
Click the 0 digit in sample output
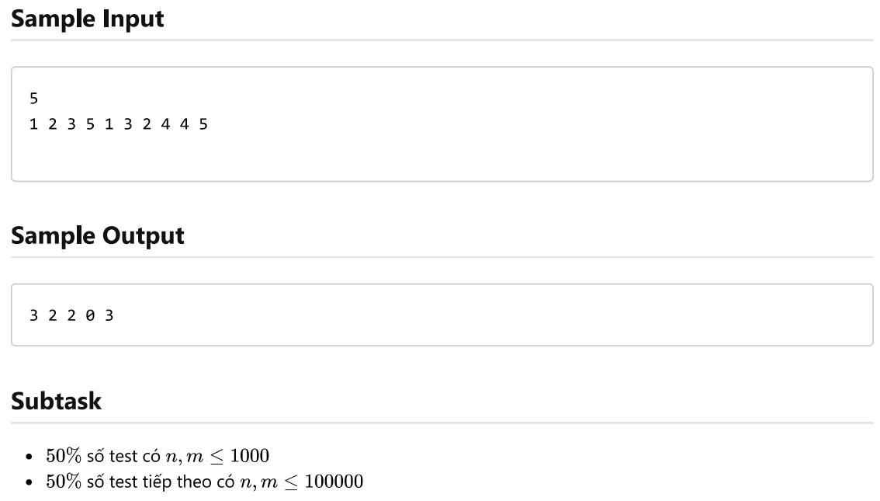pos(90,315)
